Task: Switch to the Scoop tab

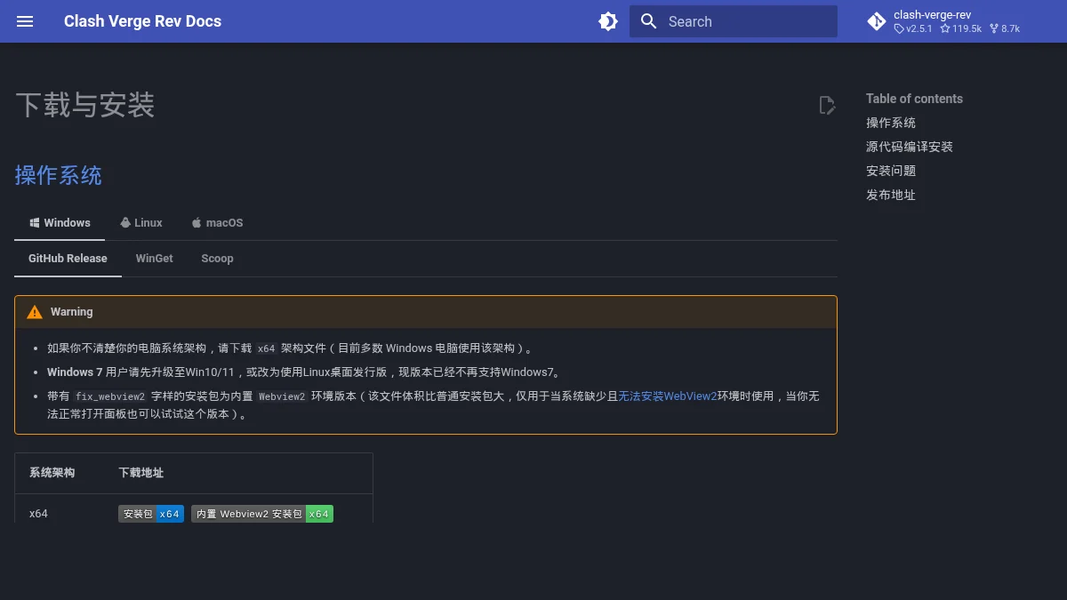Action: (x=217, y=259)
